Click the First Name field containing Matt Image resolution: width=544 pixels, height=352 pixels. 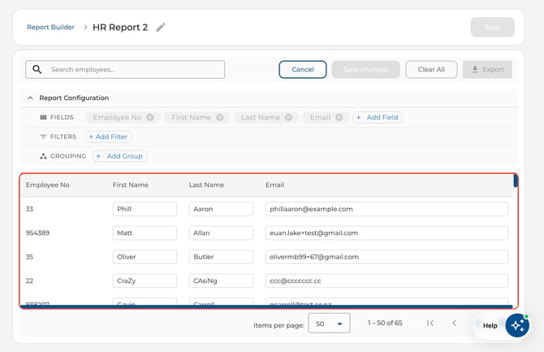coord(145,233)
